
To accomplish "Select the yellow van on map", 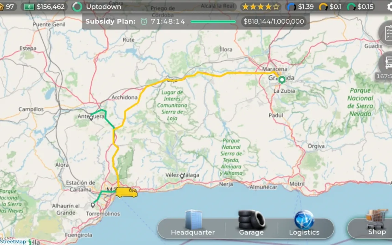I will (x=126, y=193).
